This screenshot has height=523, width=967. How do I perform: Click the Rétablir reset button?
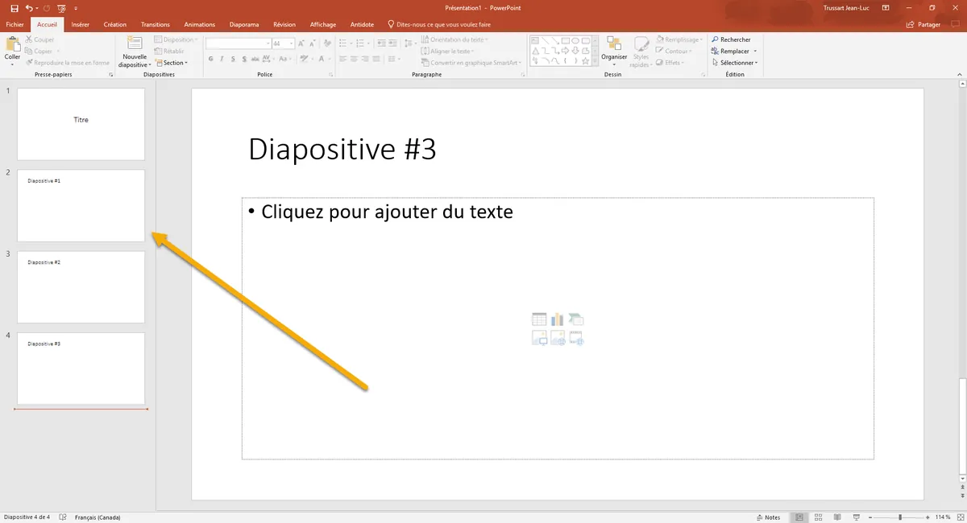click(168, 51)
